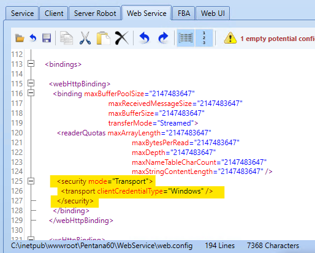This screenshot has height=253, width=315.
Task: Click the transport clientCredentialType="Windows" line
Action: click(x=137, y=191)
